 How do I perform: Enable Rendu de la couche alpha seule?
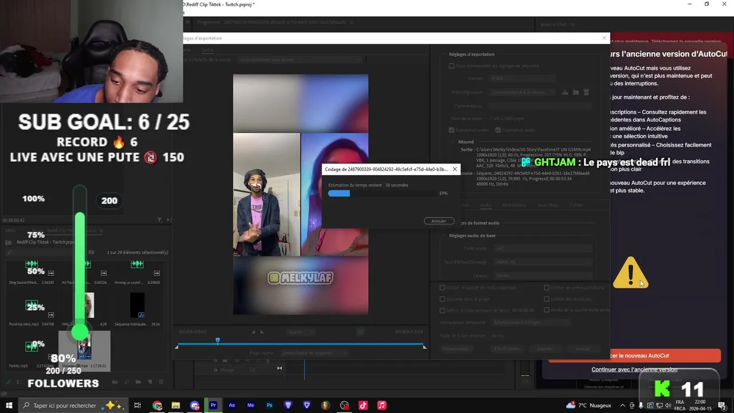point(546,310)
